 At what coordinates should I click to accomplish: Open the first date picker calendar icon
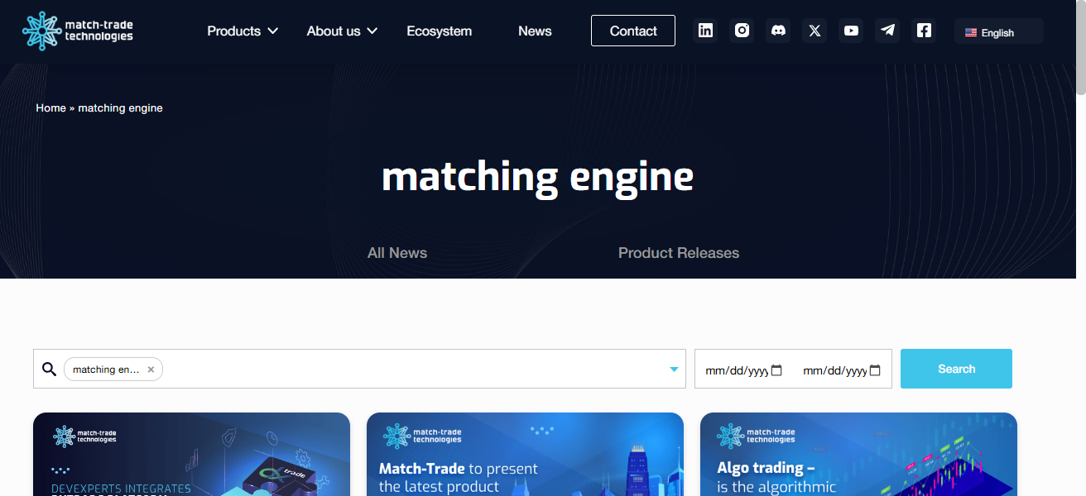776,370
